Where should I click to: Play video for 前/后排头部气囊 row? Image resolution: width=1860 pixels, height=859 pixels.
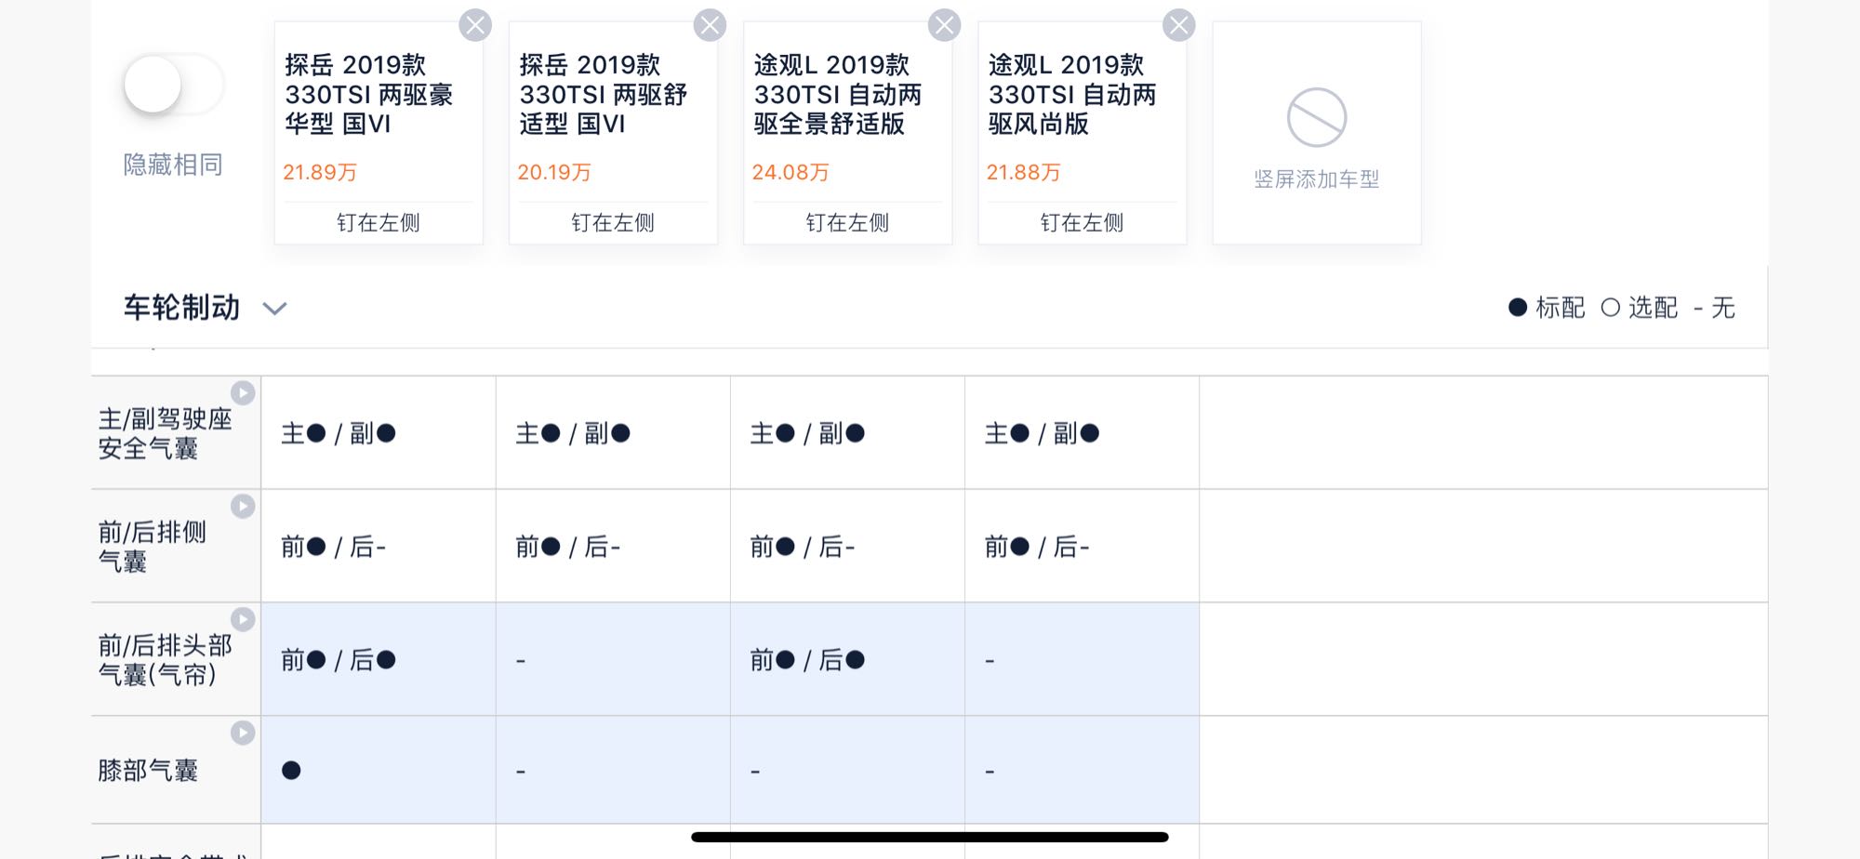click(x=243, y=620)
